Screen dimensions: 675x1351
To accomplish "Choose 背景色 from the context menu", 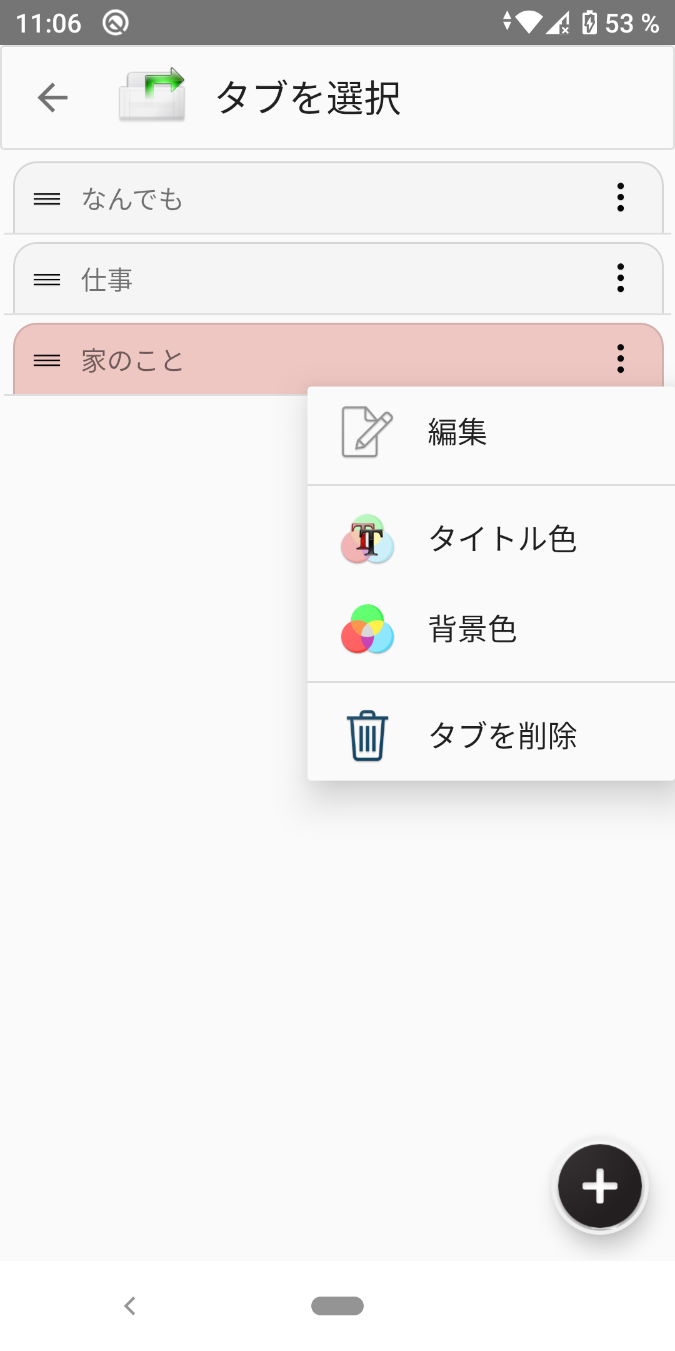I will 491,629.
